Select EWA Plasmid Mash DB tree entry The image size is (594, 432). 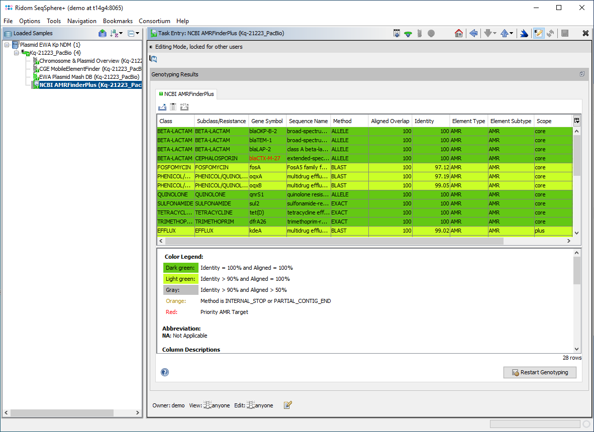click(x=89, y=77)
